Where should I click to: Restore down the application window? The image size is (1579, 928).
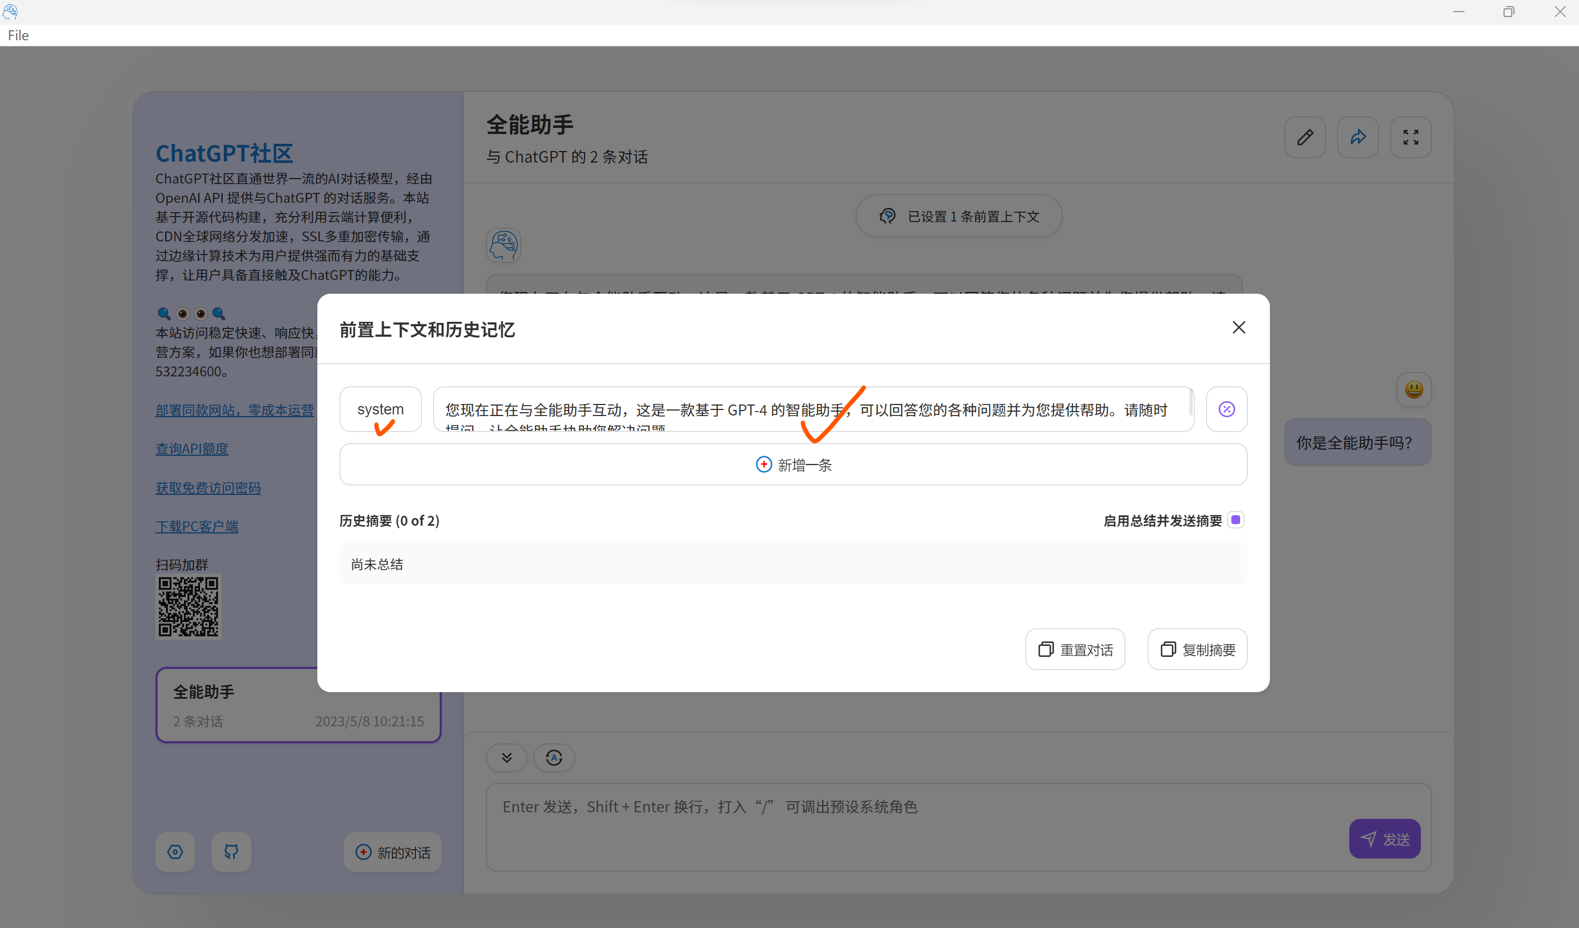(1509, 11)
